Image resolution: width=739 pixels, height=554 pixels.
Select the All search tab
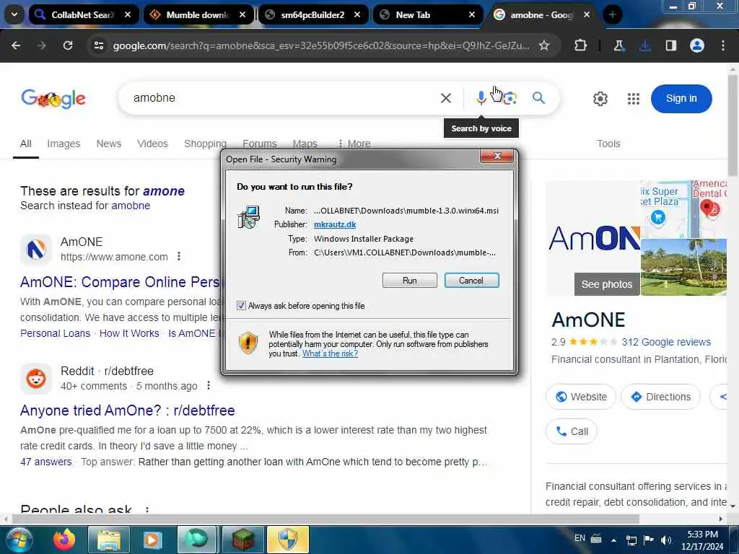coord(26,144)
